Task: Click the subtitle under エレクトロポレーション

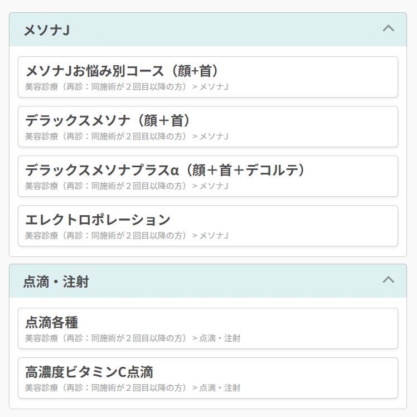Action: [x=106, y=236]
